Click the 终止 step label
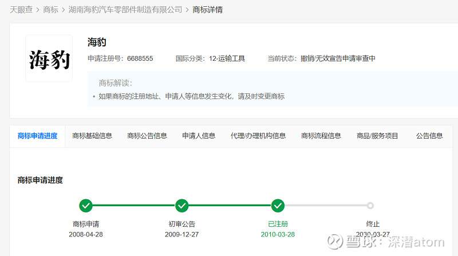Screen dimensions: 458x256 pyautogui.click(x=373, y=224)
